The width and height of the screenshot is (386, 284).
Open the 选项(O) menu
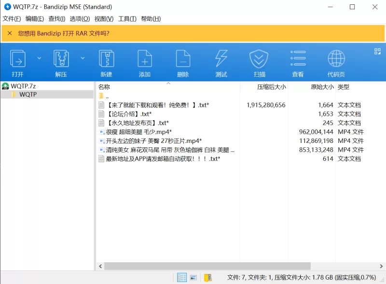pos(80,19)
